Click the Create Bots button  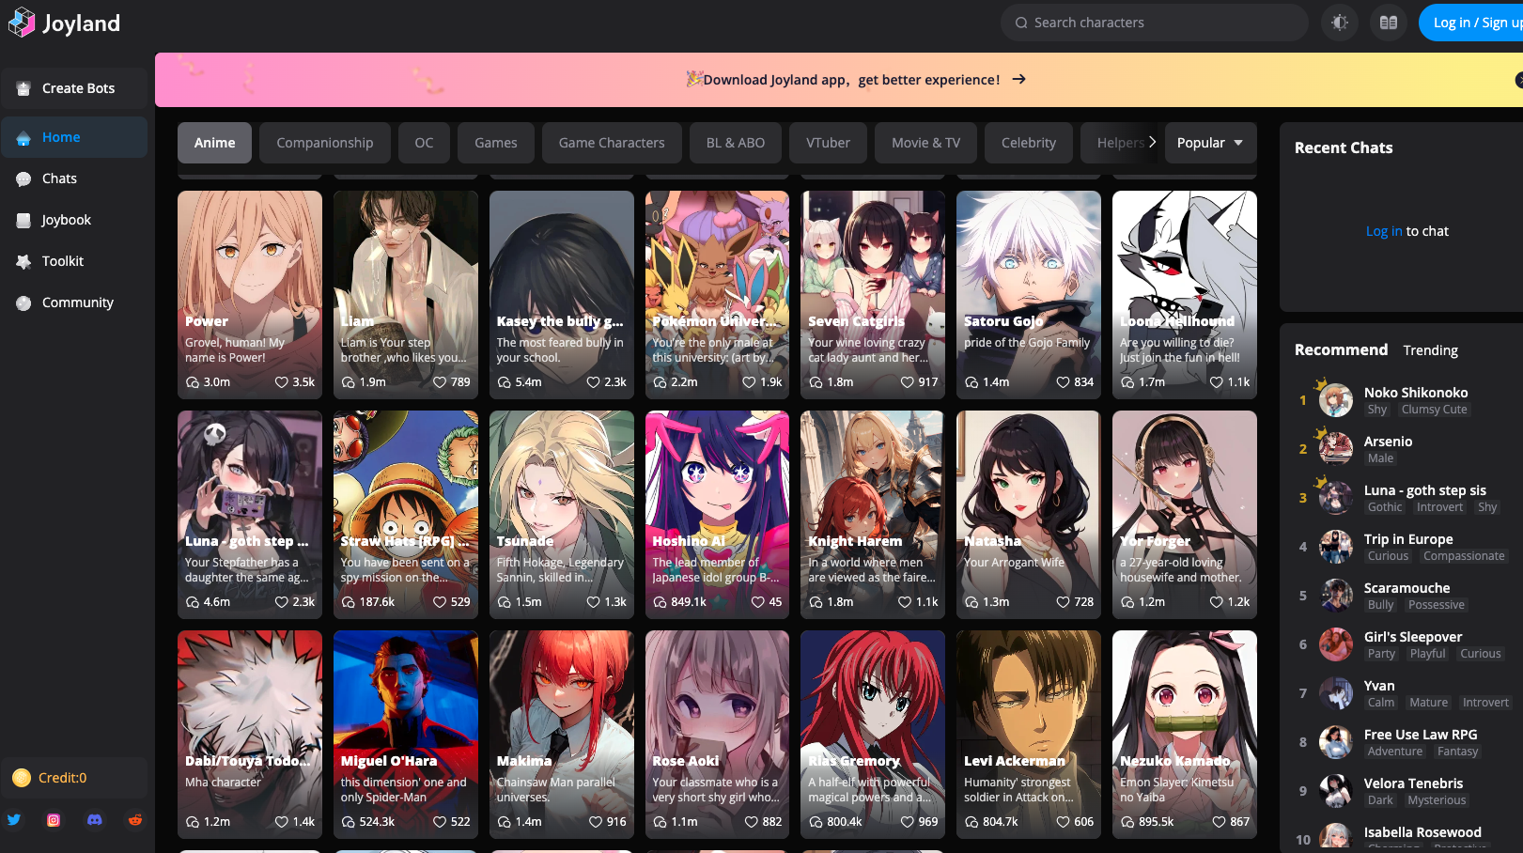tap(74, 88)
